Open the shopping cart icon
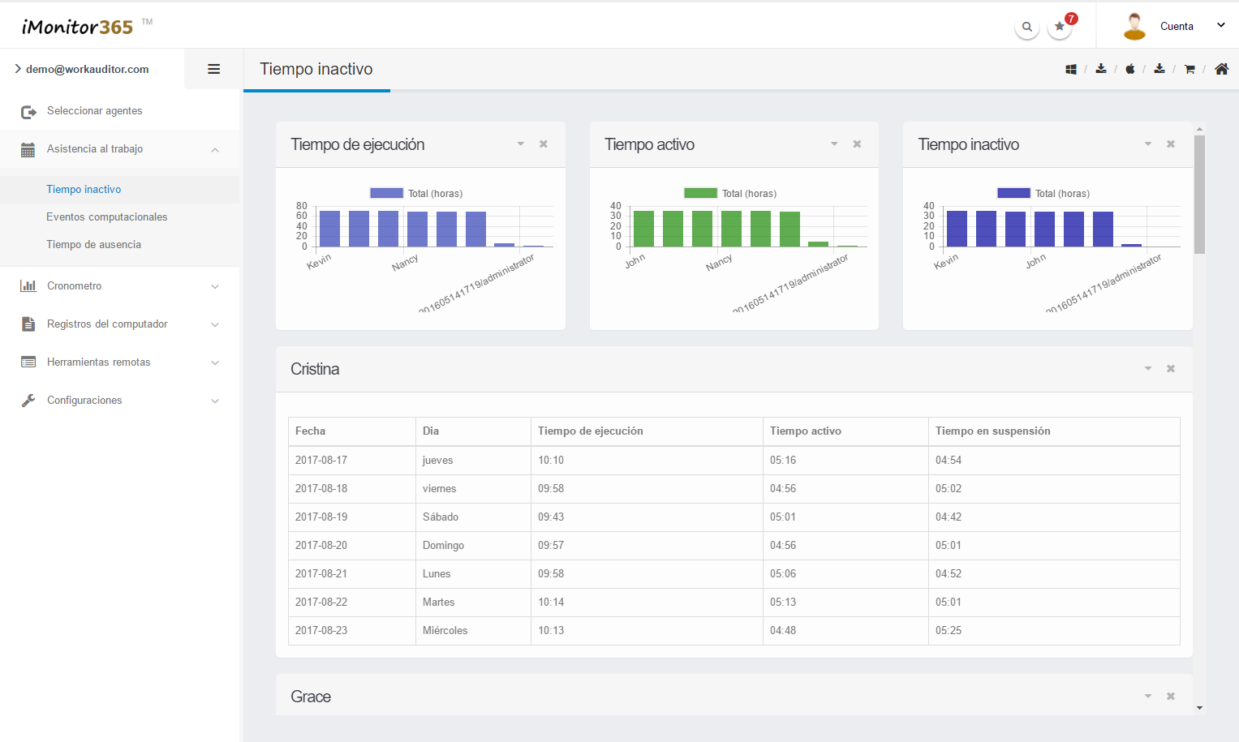Image resolution: width=1239 pixels, height=742 pixels. pos(1190,70)
